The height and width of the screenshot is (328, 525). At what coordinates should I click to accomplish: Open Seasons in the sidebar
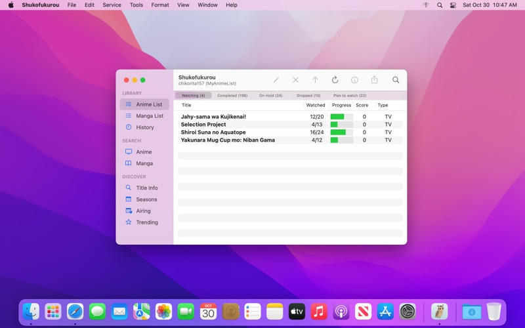(x=144, y=199)
